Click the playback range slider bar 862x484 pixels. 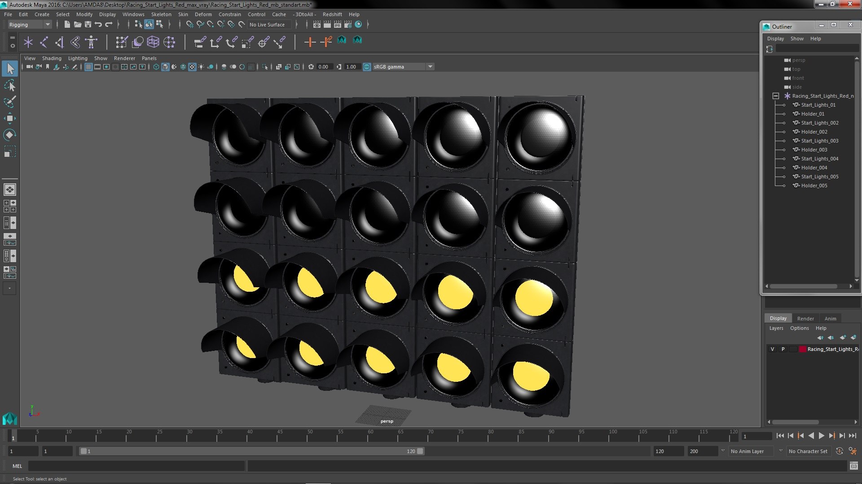tap(251, 451)
